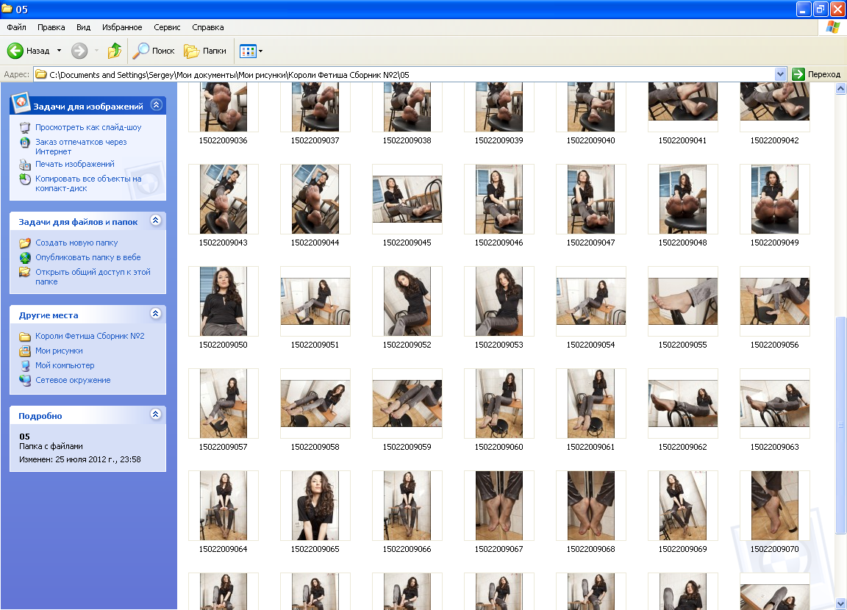
Task: Click the file name 15022009053
Action: (498, 345)
